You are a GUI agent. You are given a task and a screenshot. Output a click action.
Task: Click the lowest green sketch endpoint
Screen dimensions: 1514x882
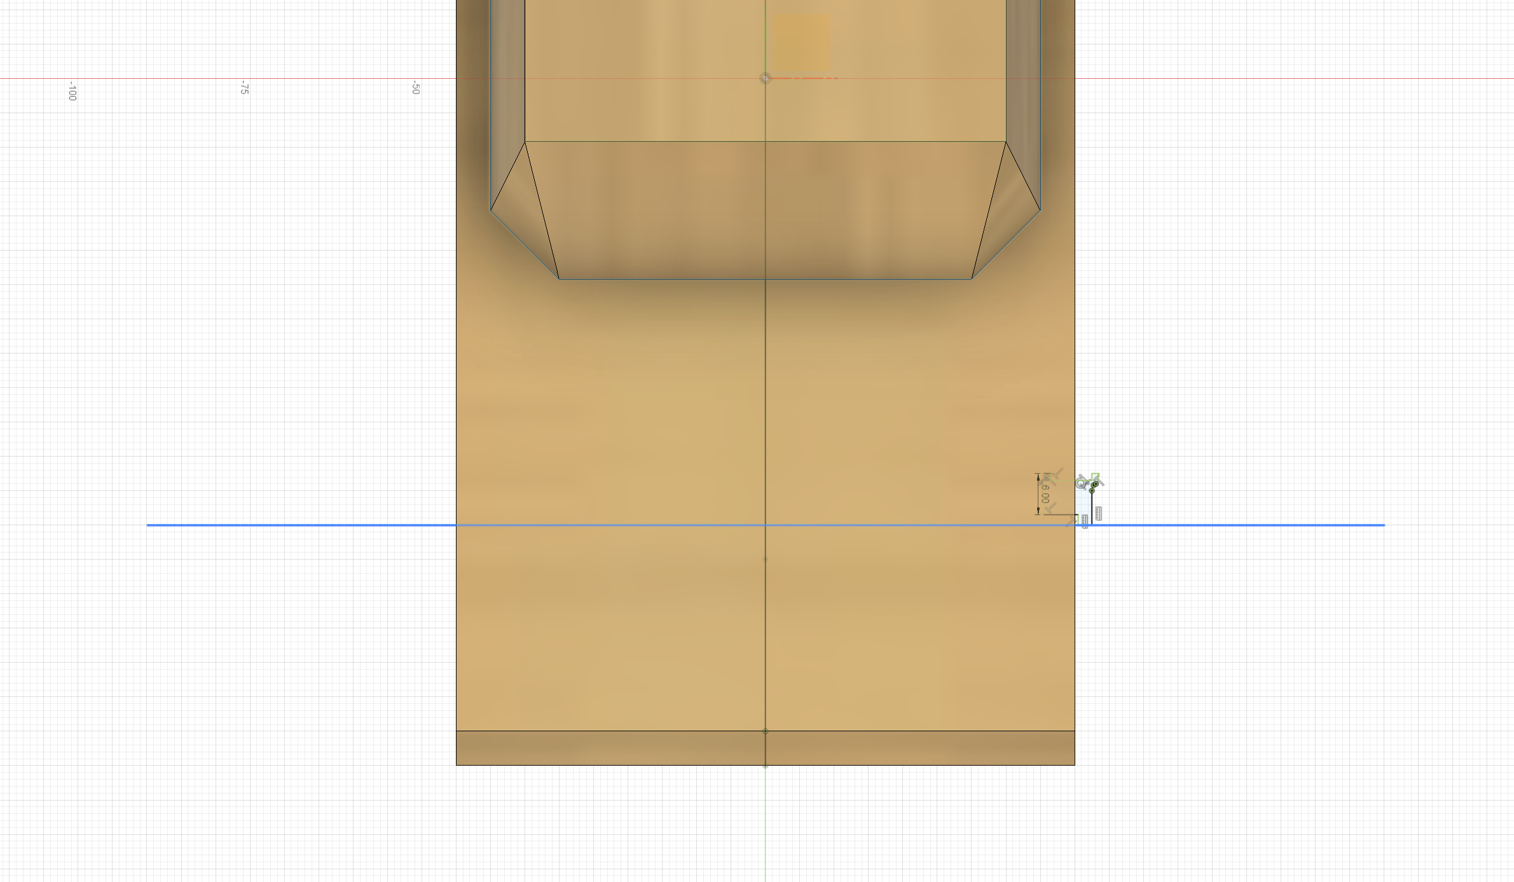1092,490
